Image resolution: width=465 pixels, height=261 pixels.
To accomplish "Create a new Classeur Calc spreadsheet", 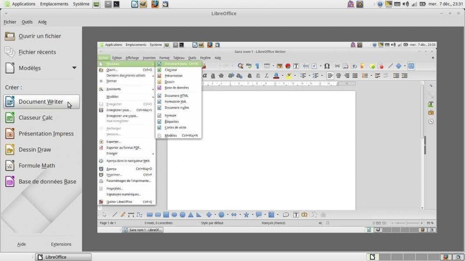I will click(36, 118).
